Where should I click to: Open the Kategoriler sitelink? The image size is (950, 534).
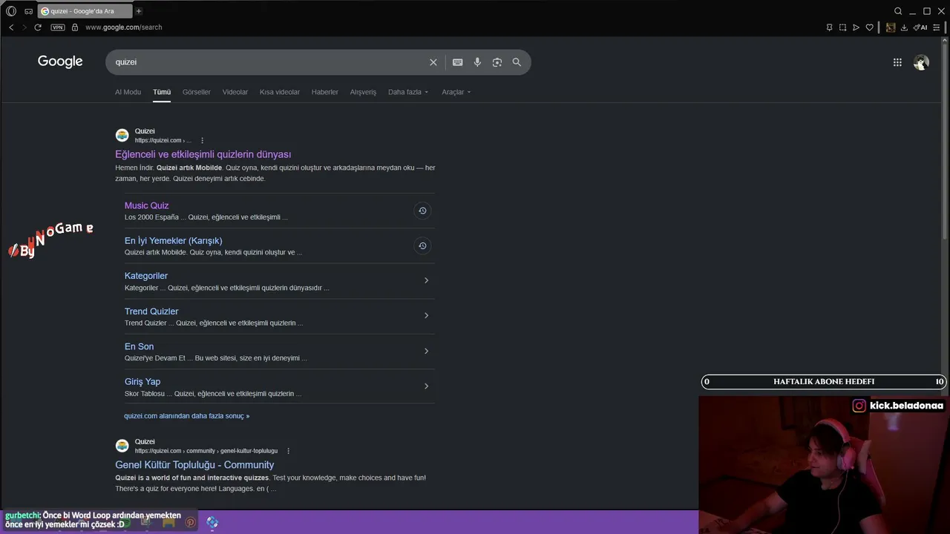point(146,276)
